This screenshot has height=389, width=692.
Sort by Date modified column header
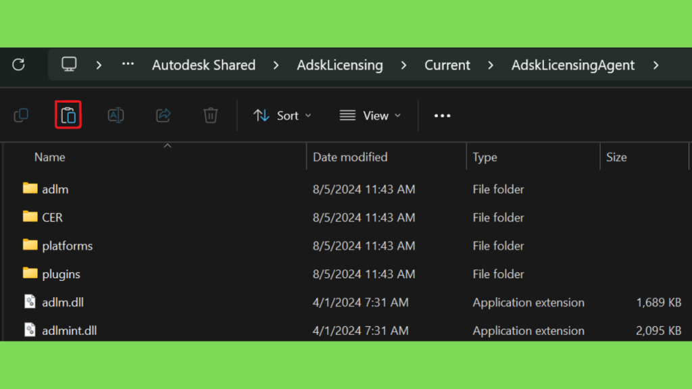point(350,157)
